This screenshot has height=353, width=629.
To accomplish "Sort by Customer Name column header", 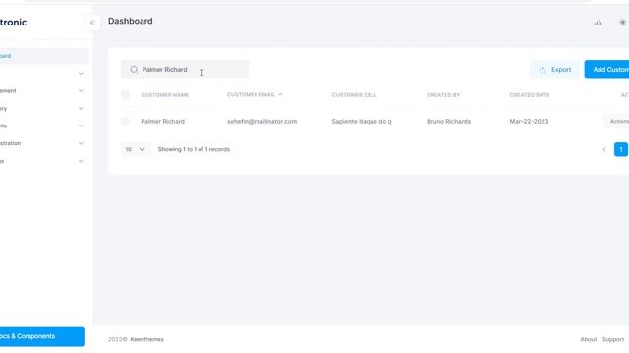I will 164,95.
